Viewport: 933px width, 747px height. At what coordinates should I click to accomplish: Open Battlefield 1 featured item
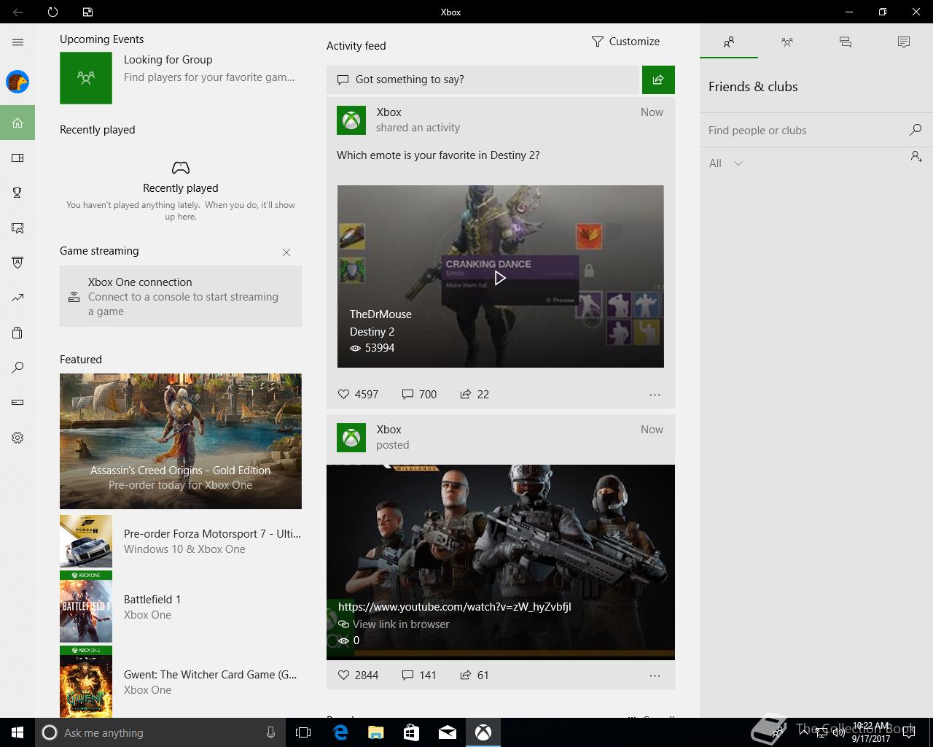180,607
